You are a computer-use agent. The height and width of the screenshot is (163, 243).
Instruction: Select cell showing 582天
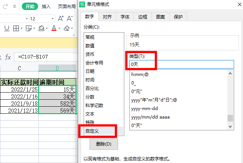[x=57, y=103]
